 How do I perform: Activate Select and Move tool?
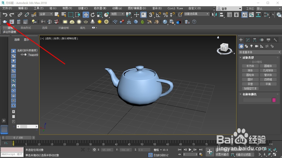[x=86, y=15]
